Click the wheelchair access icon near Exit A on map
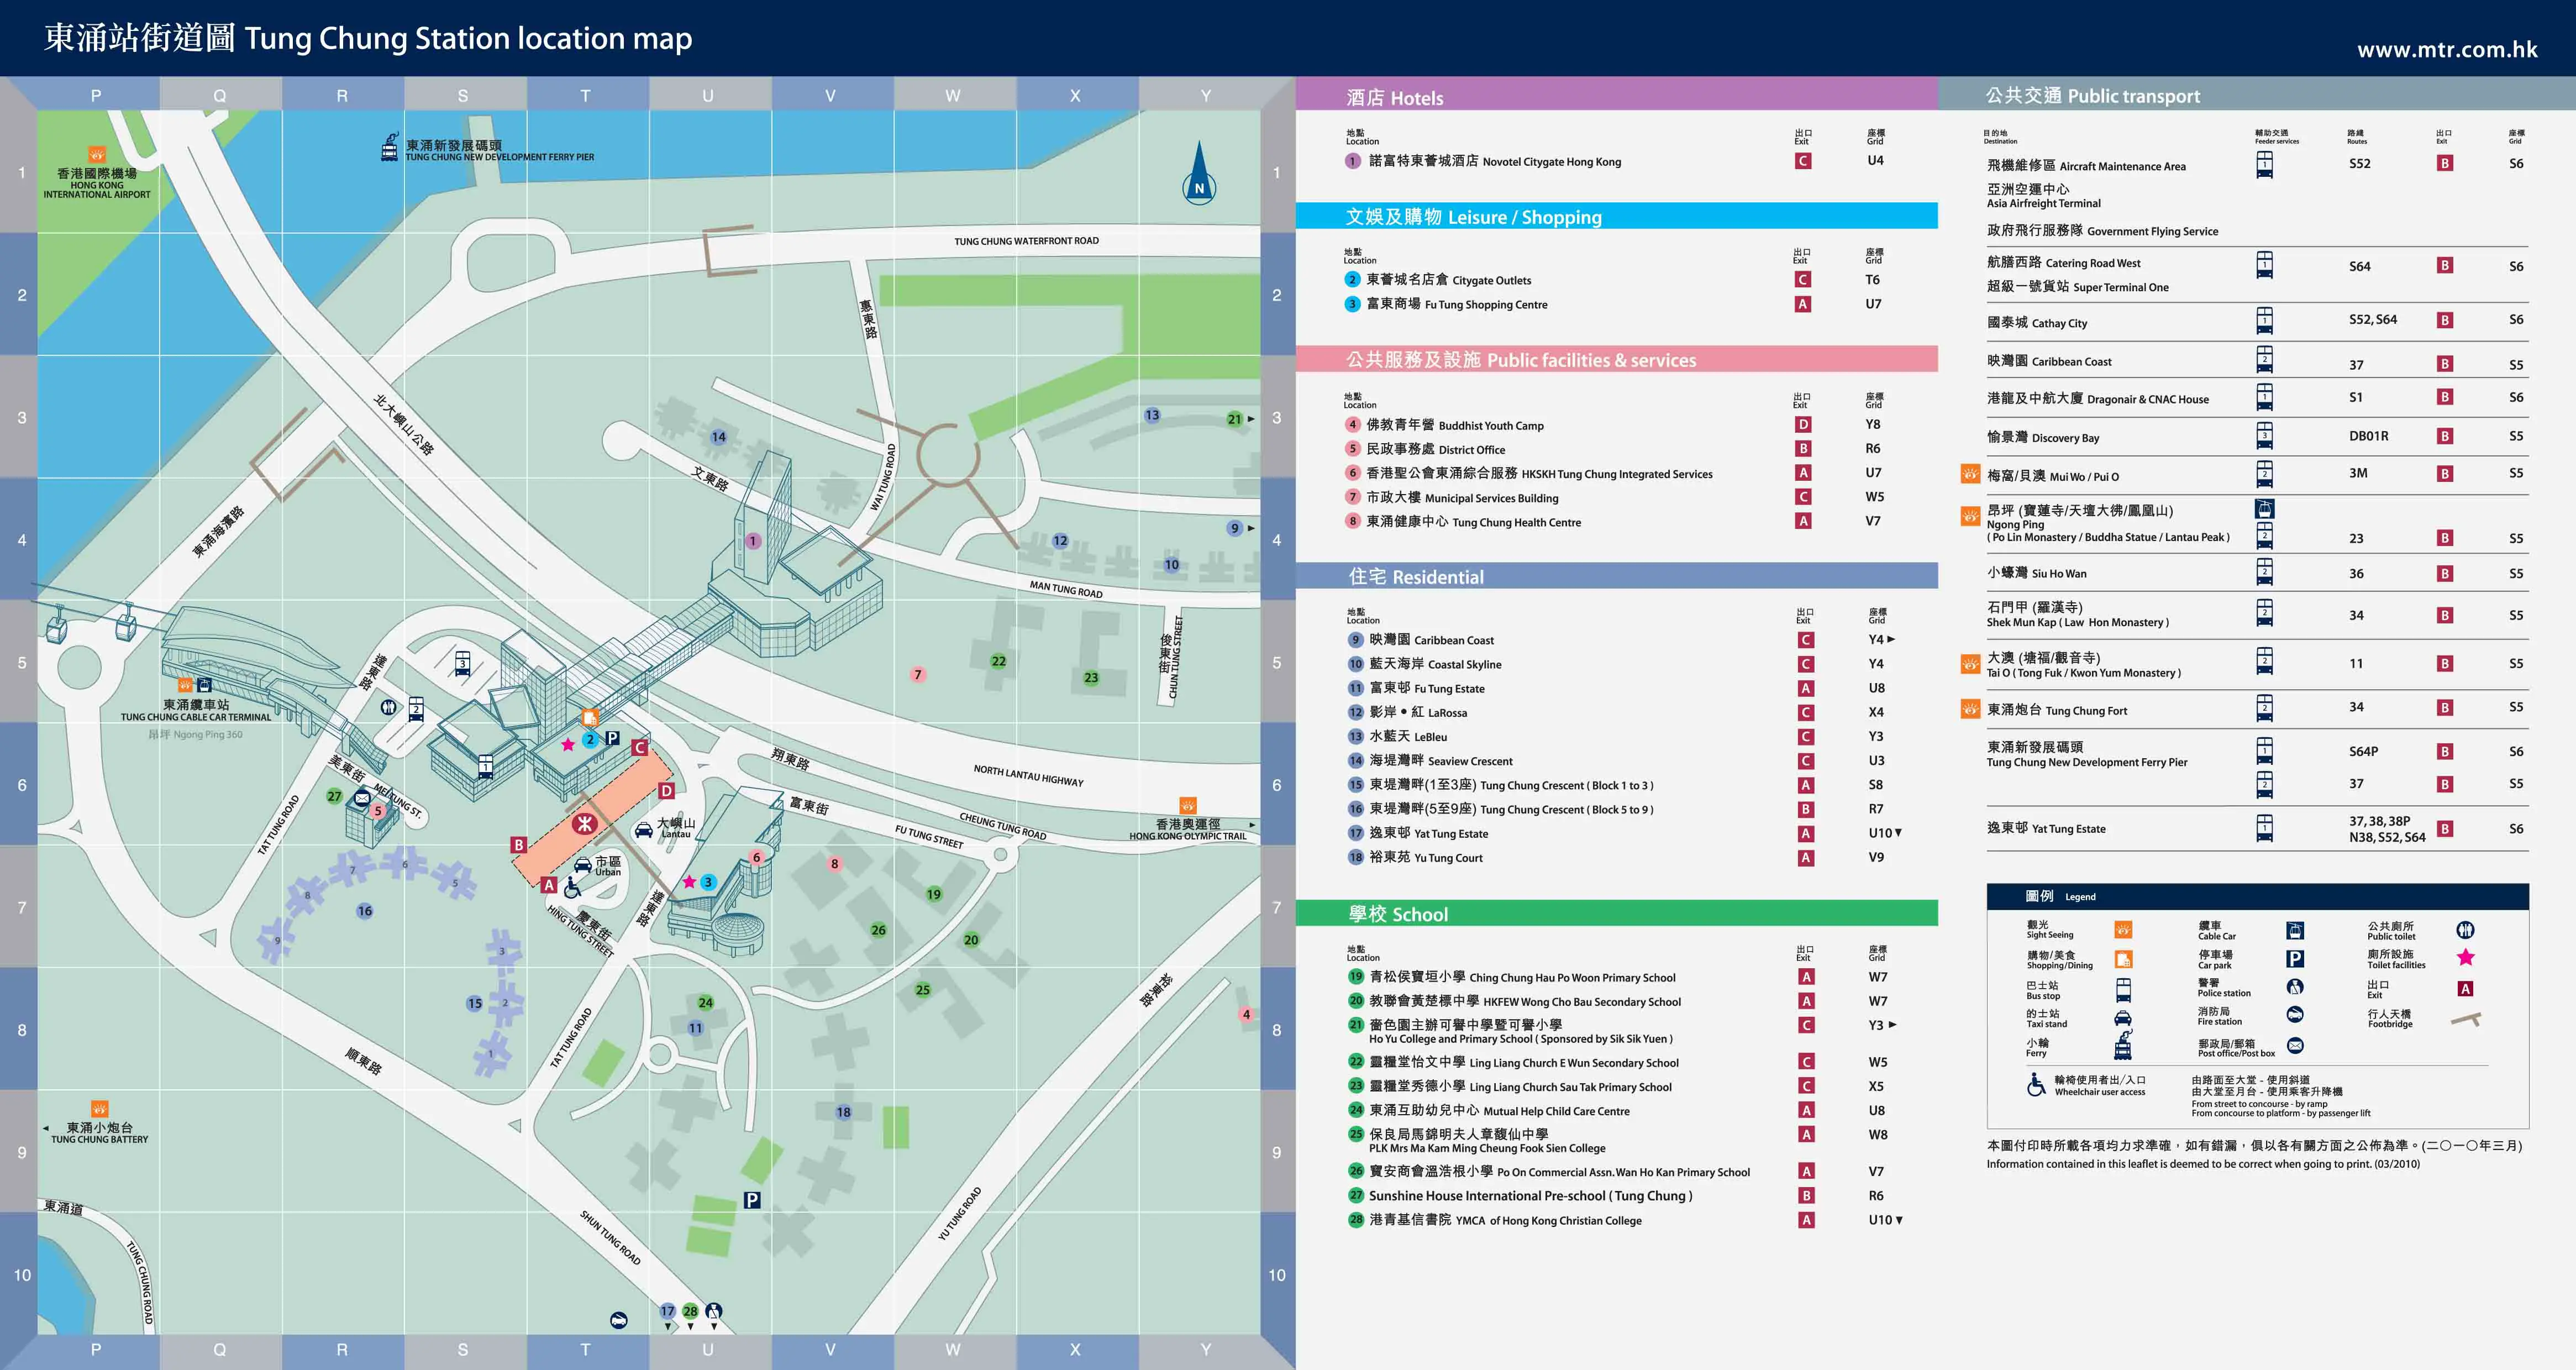The width and height of the screenshot is (2576, 1370). tap(573, 887)
